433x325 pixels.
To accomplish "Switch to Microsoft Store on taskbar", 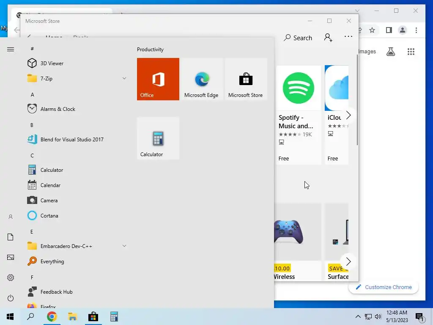I will tap(93, 317).
